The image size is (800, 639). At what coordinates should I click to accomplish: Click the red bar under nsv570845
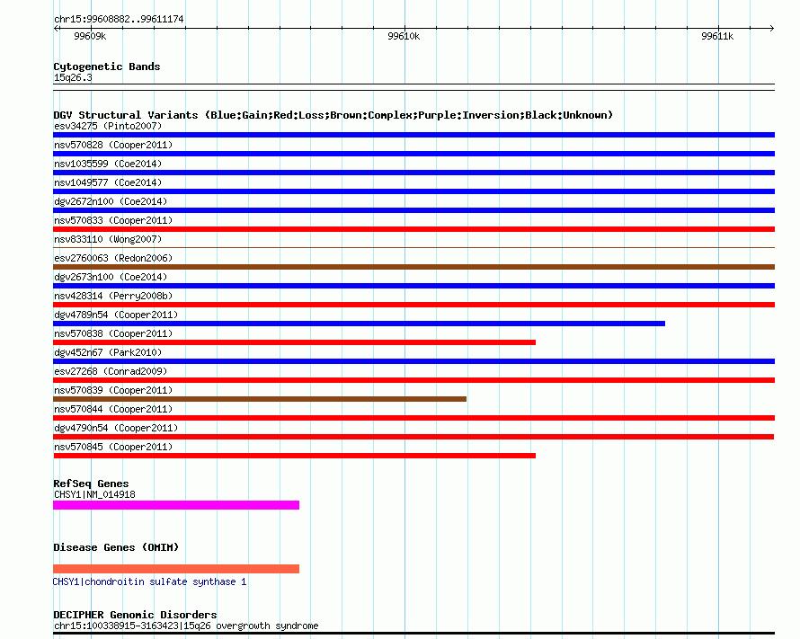[295, 456]
